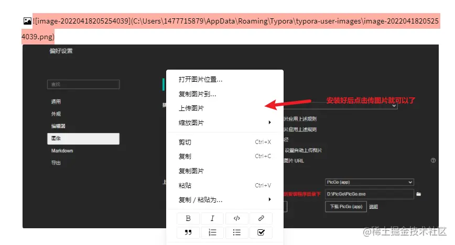Select 复制图片到... menu entry
The height and width of the screenshot is (245, 455).
click(x=225, y=94)
